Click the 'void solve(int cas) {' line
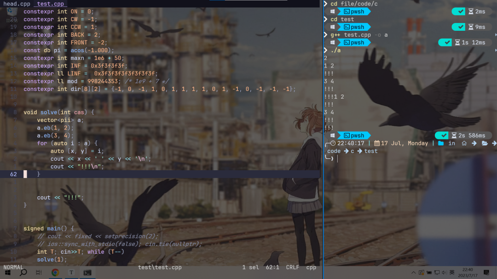 point(58,112)
